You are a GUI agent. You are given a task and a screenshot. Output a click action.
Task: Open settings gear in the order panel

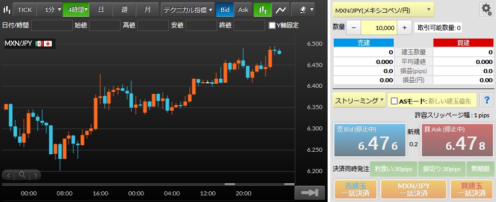(x=486, y=10)
